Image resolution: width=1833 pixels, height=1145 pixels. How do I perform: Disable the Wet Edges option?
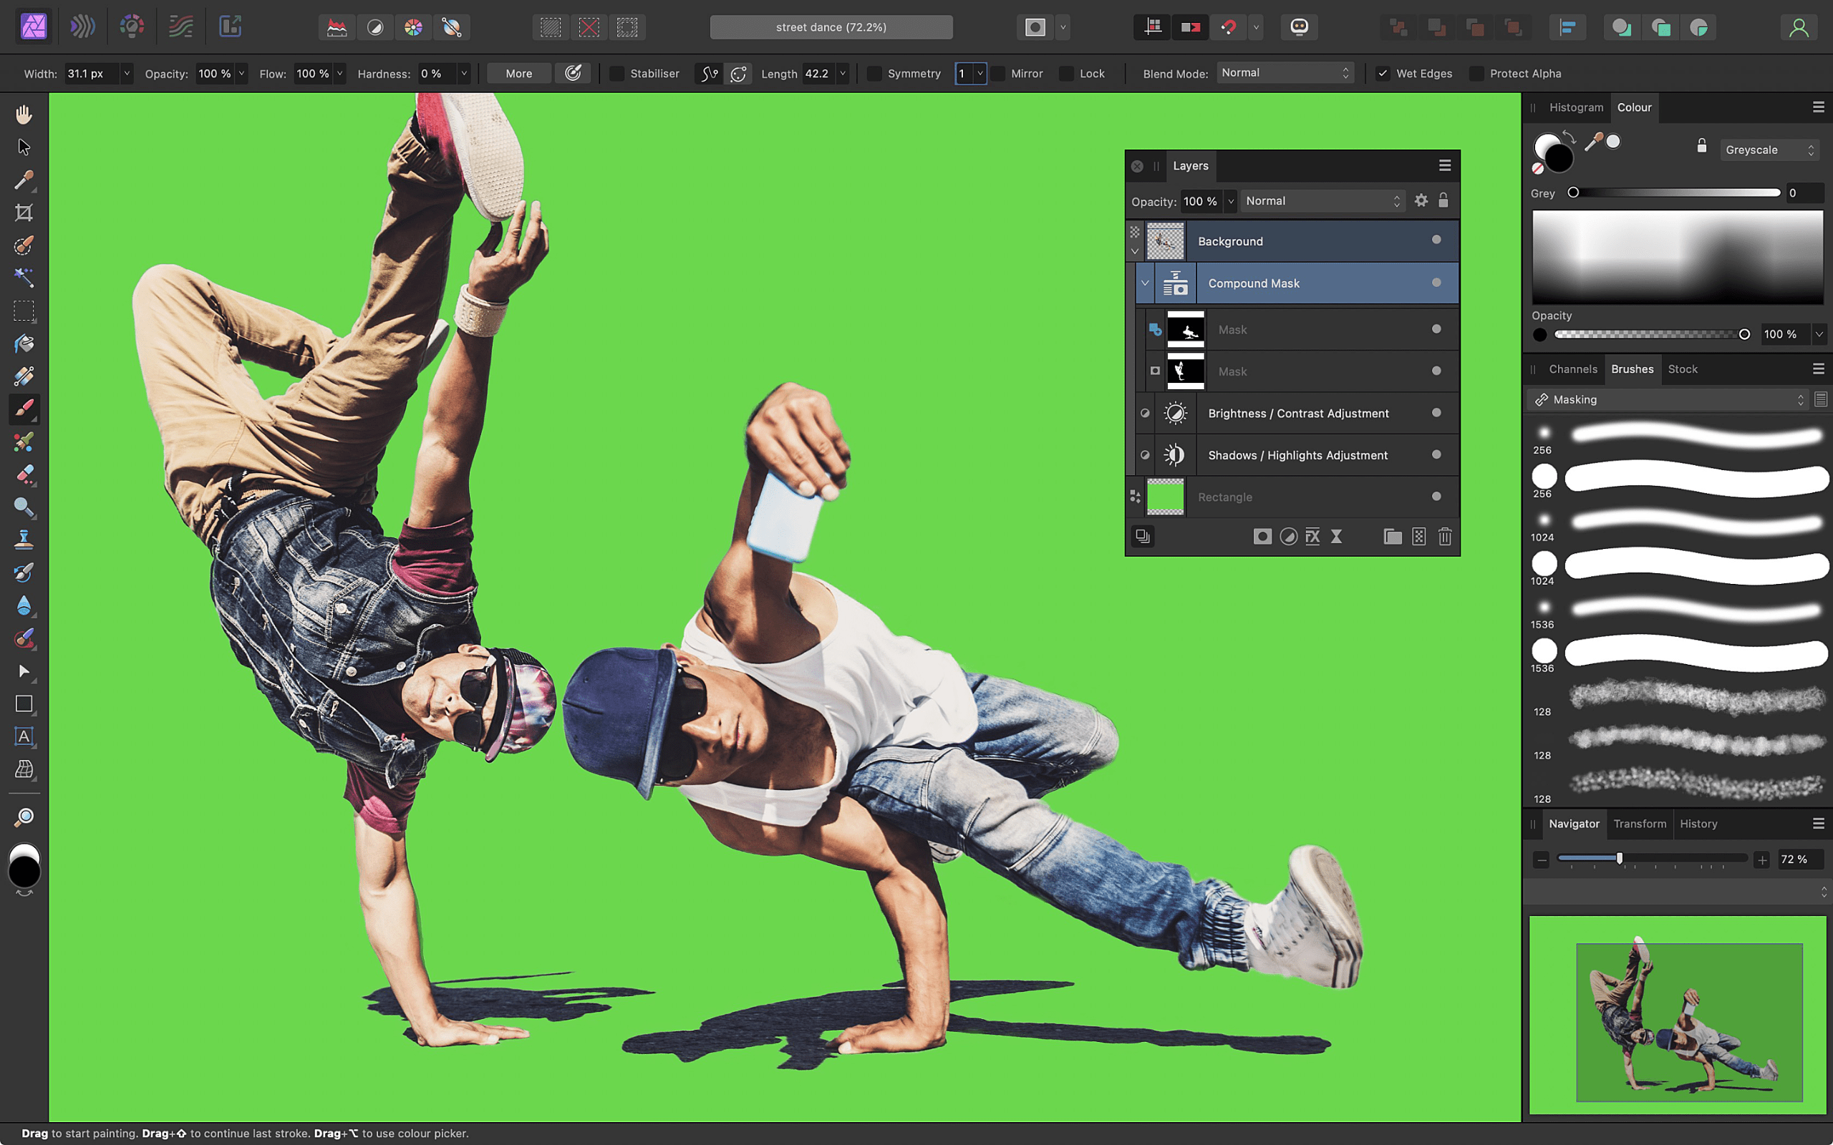pyautogui.click(x=1383, y=73)
